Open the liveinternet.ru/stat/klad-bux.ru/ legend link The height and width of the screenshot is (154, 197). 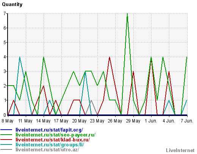[53, 140]
